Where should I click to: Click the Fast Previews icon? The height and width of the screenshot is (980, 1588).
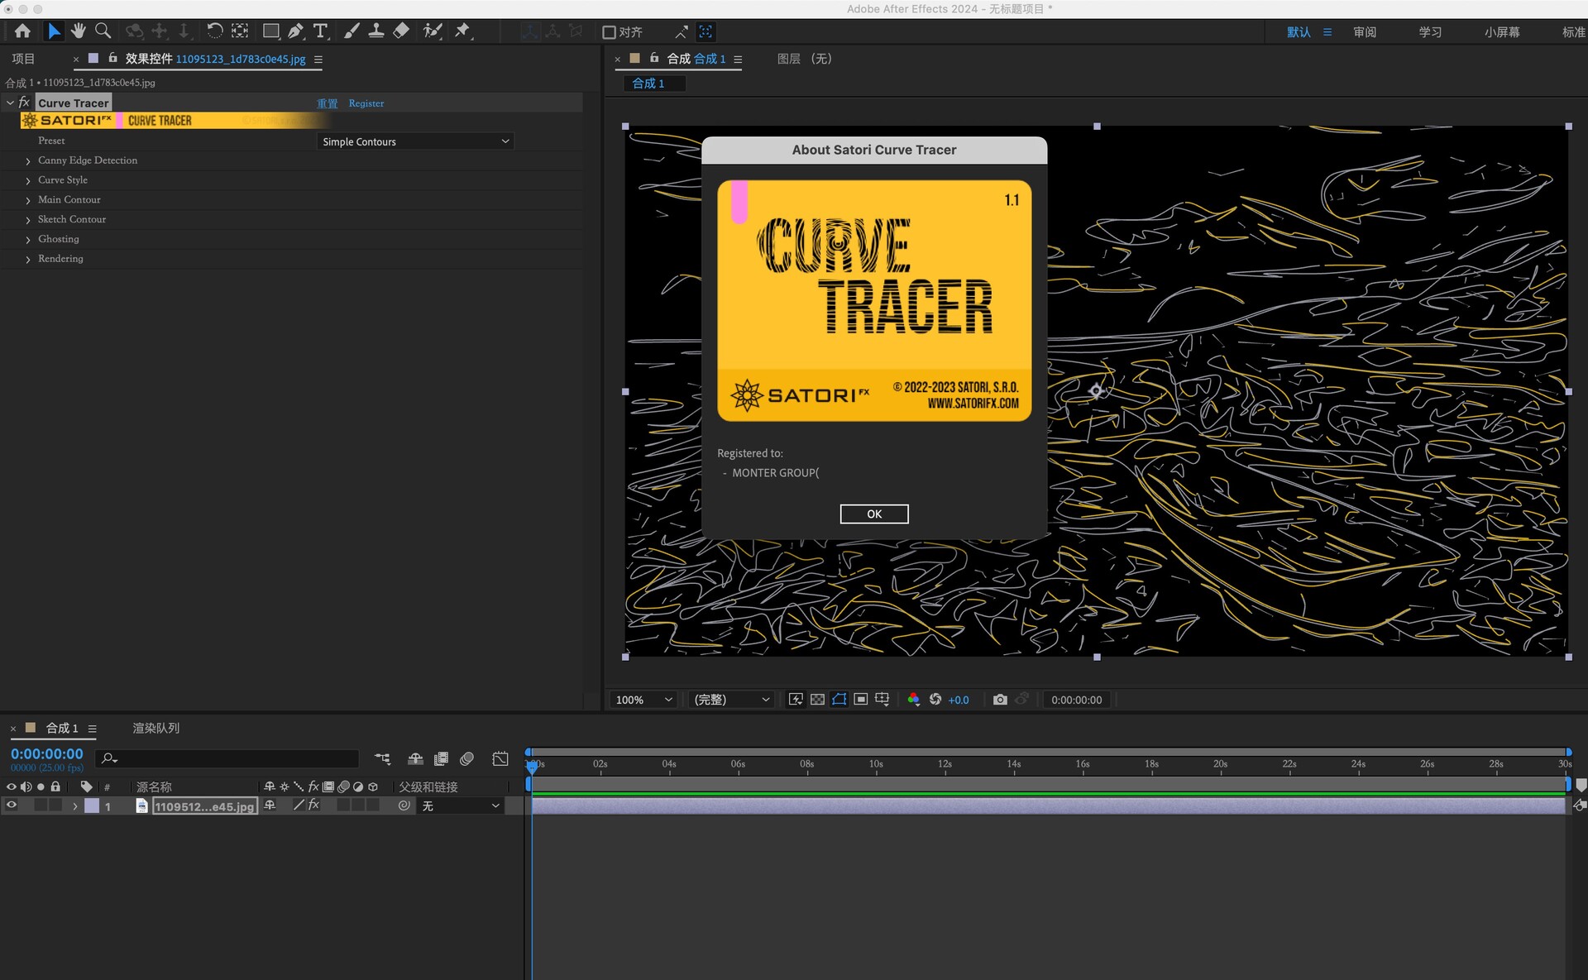click(796, 700)
